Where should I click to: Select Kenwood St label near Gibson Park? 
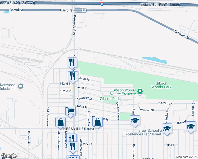pyautogui.click(x=84, y=98)
